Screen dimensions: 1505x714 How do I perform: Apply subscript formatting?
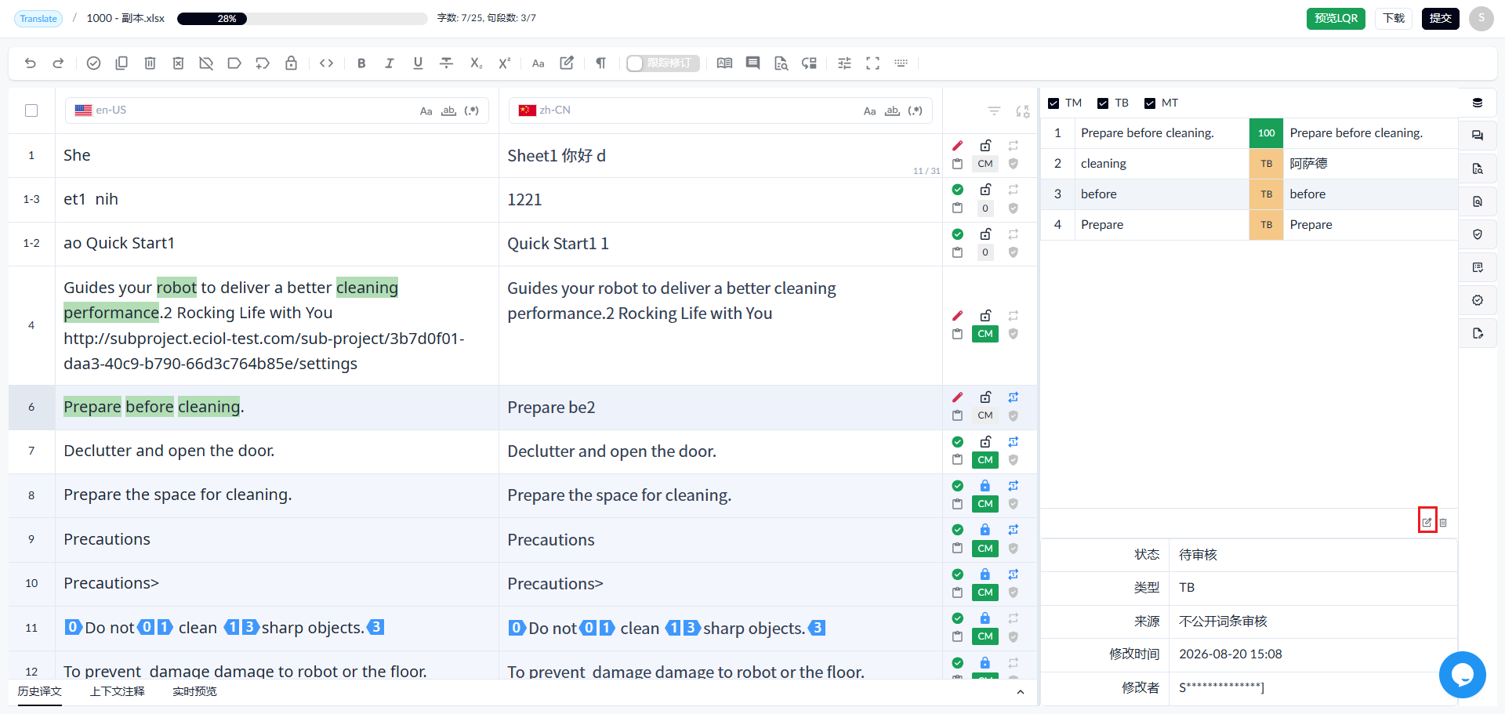tap(476, 63)
